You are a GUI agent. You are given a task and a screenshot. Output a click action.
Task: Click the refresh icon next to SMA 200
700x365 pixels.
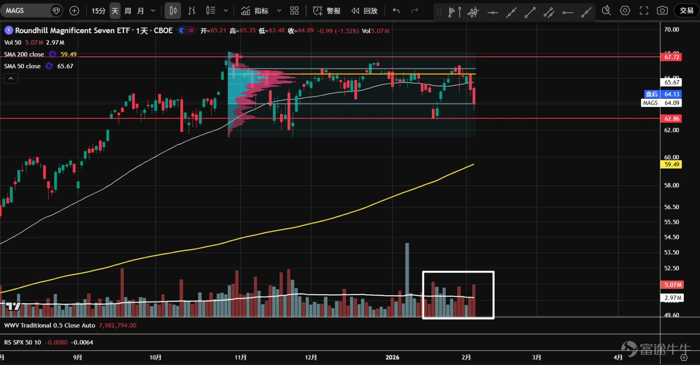tap(52, 54)
